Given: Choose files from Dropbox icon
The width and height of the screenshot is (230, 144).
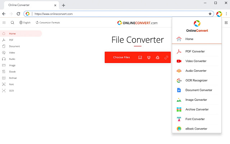Looking at the screenshot, I should click(x=149, y=58).
